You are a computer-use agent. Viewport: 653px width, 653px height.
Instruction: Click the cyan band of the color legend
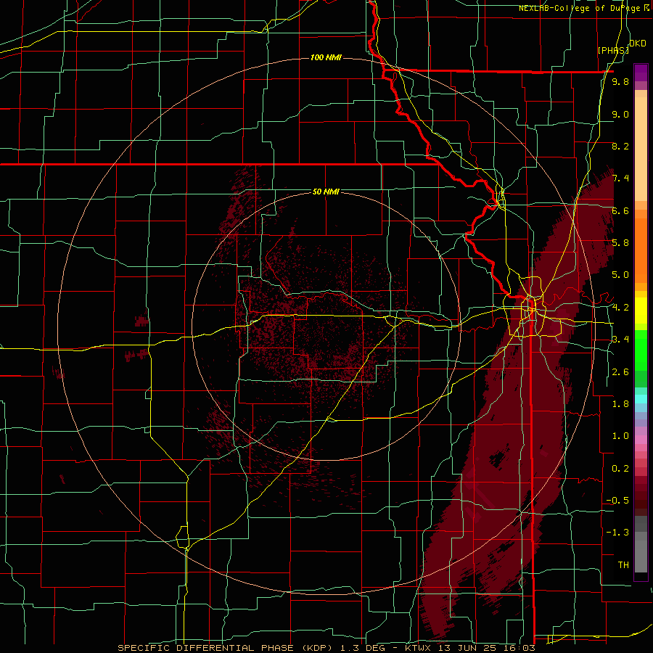coord(641,399)
